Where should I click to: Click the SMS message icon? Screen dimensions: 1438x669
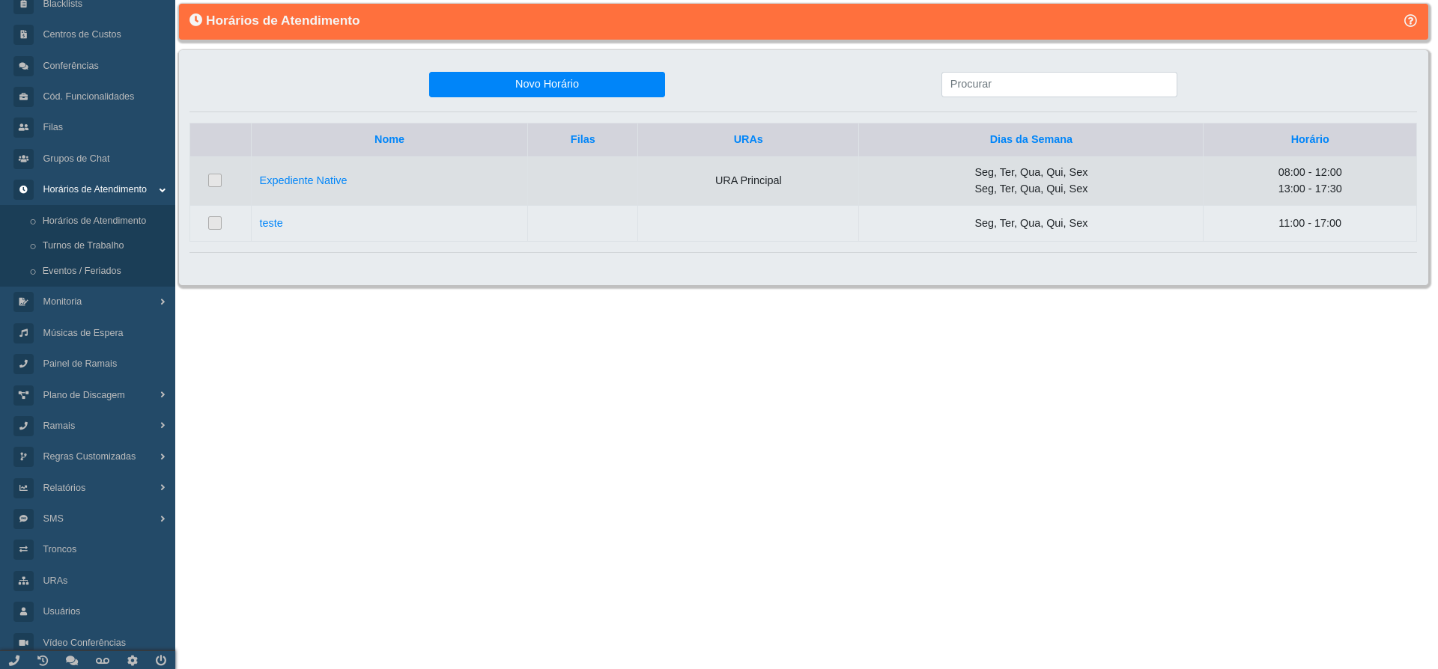tap(23, 519)
